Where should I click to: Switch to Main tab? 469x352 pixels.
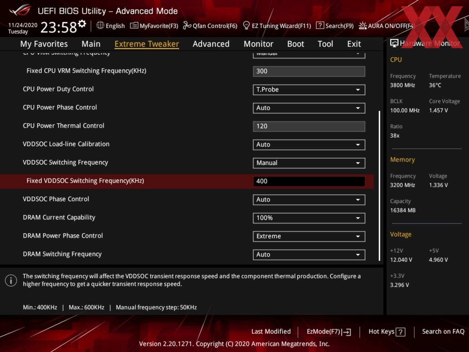click(x=91, y=44)
